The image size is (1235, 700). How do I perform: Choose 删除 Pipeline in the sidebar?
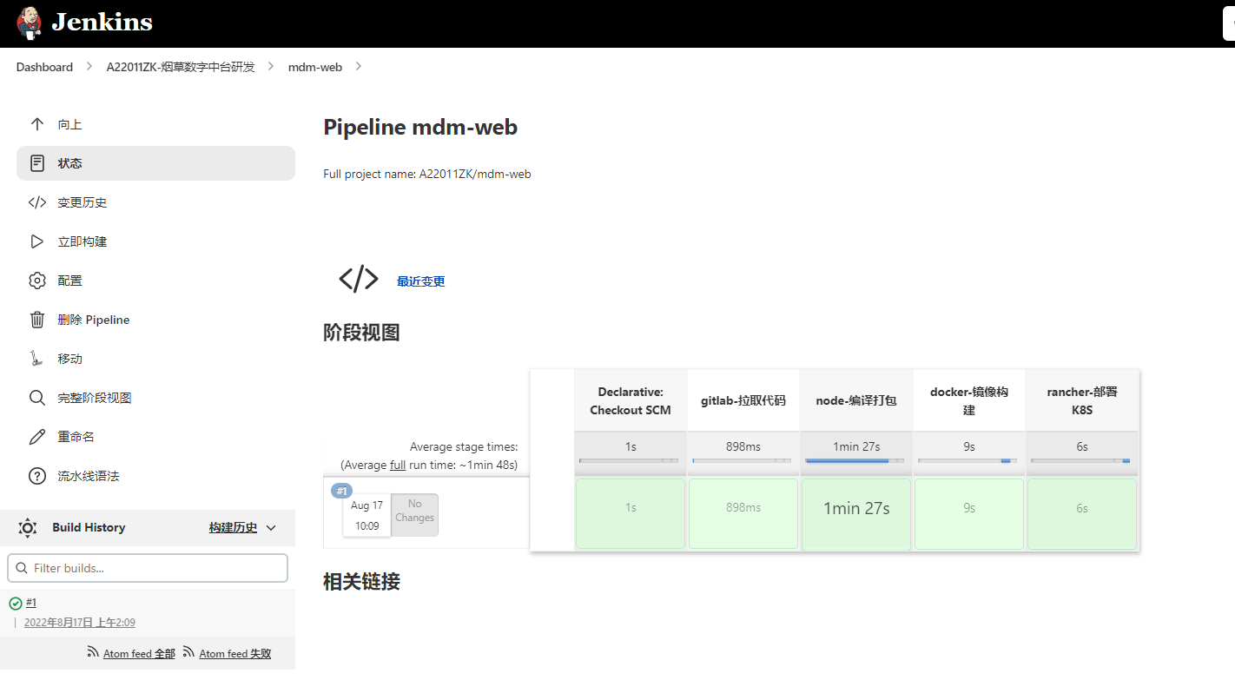click(94, 320)
